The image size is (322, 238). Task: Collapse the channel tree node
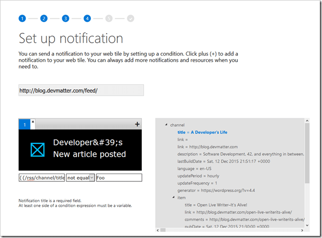click(x=166, y=125)
